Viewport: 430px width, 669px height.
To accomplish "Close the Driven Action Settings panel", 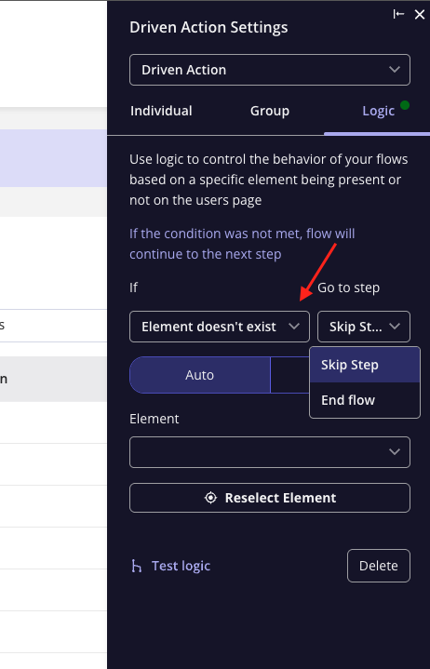I will coord(420,15).
